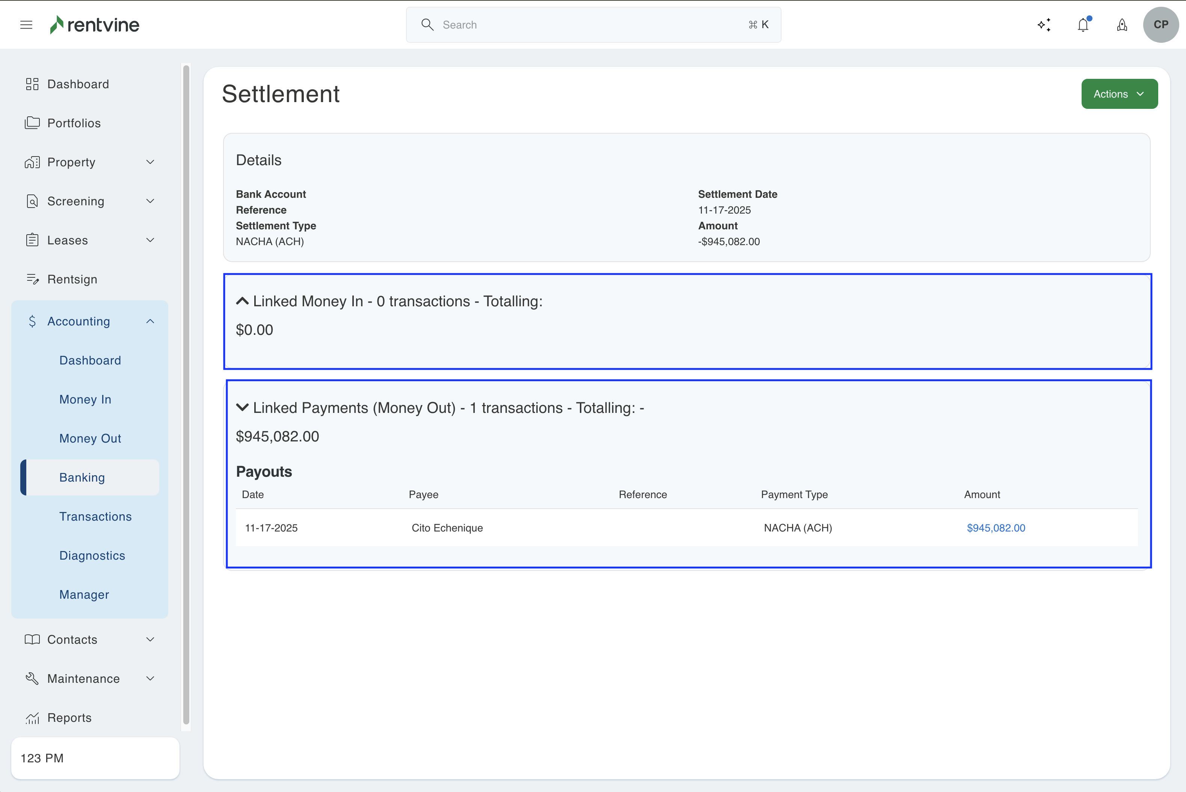This screenshot has width=1186, height=792.
Task: Expand the Maintenance menu chevron
Action: pyautogui.click(x=150, y=678)
